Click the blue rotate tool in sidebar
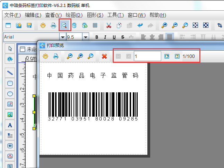The height and width of the screenshot is (168, 224). point(10,59)
